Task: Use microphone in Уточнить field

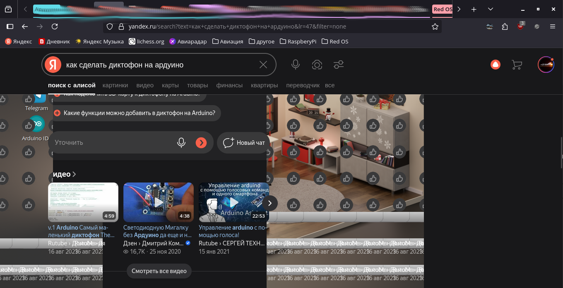Action: pos(181,142)
